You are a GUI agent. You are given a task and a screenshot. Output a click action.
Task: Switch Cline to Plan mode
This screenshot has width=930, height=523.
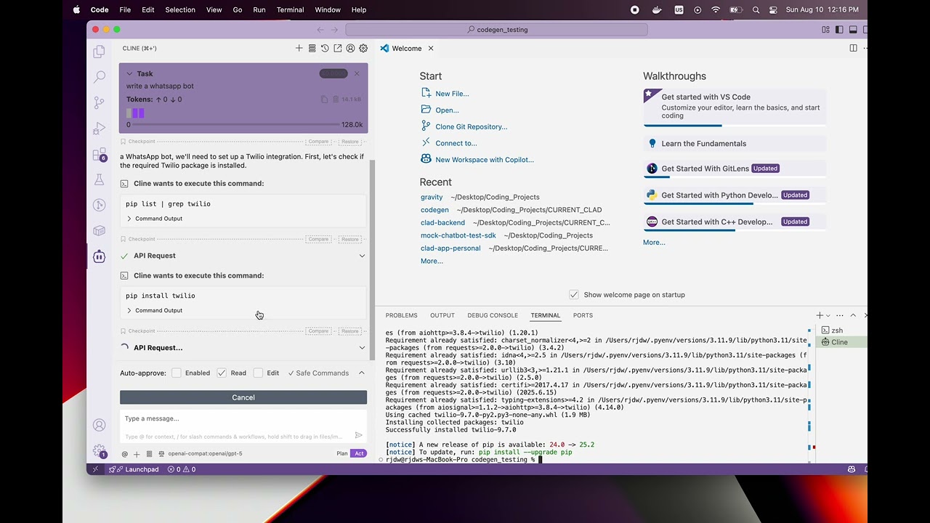[x=341, y=453]
